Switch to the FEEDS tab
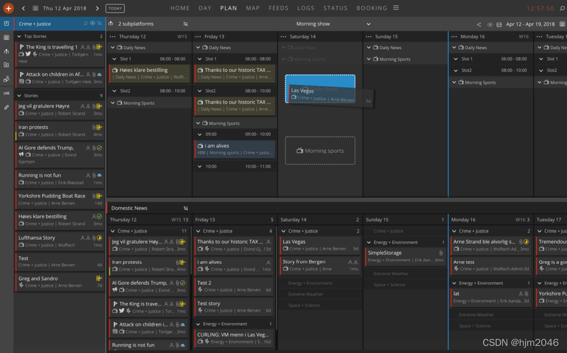Viewport: 567px width, 353px height. pyautogui.click(x=278, y=8)
